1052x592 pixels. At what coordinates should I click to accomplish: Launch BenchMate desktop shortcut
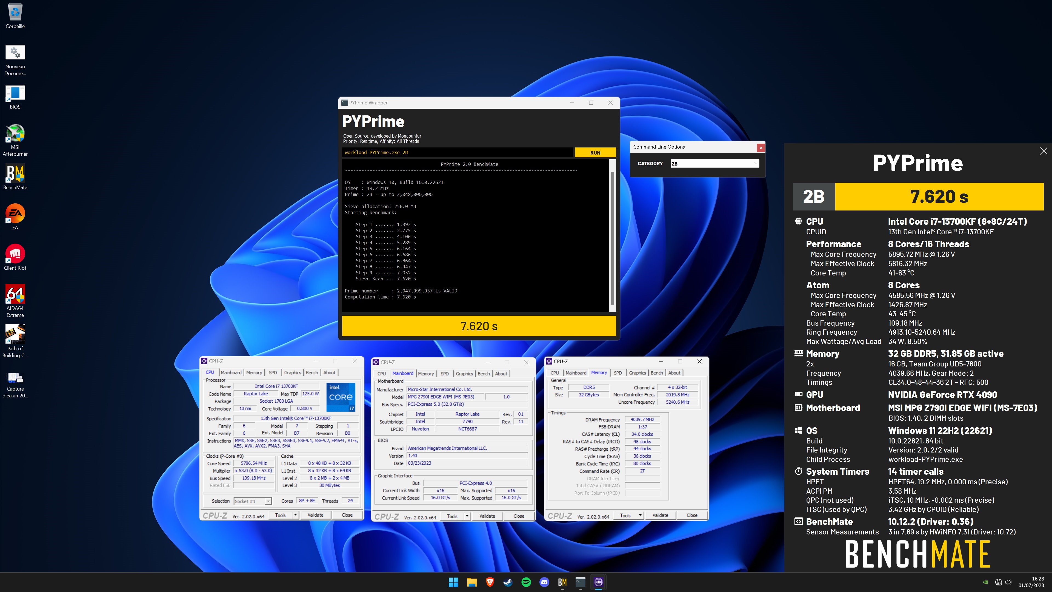click(15, 177)
